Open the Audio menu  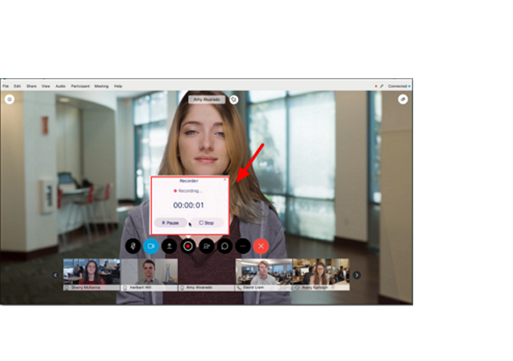pos(61,86)
